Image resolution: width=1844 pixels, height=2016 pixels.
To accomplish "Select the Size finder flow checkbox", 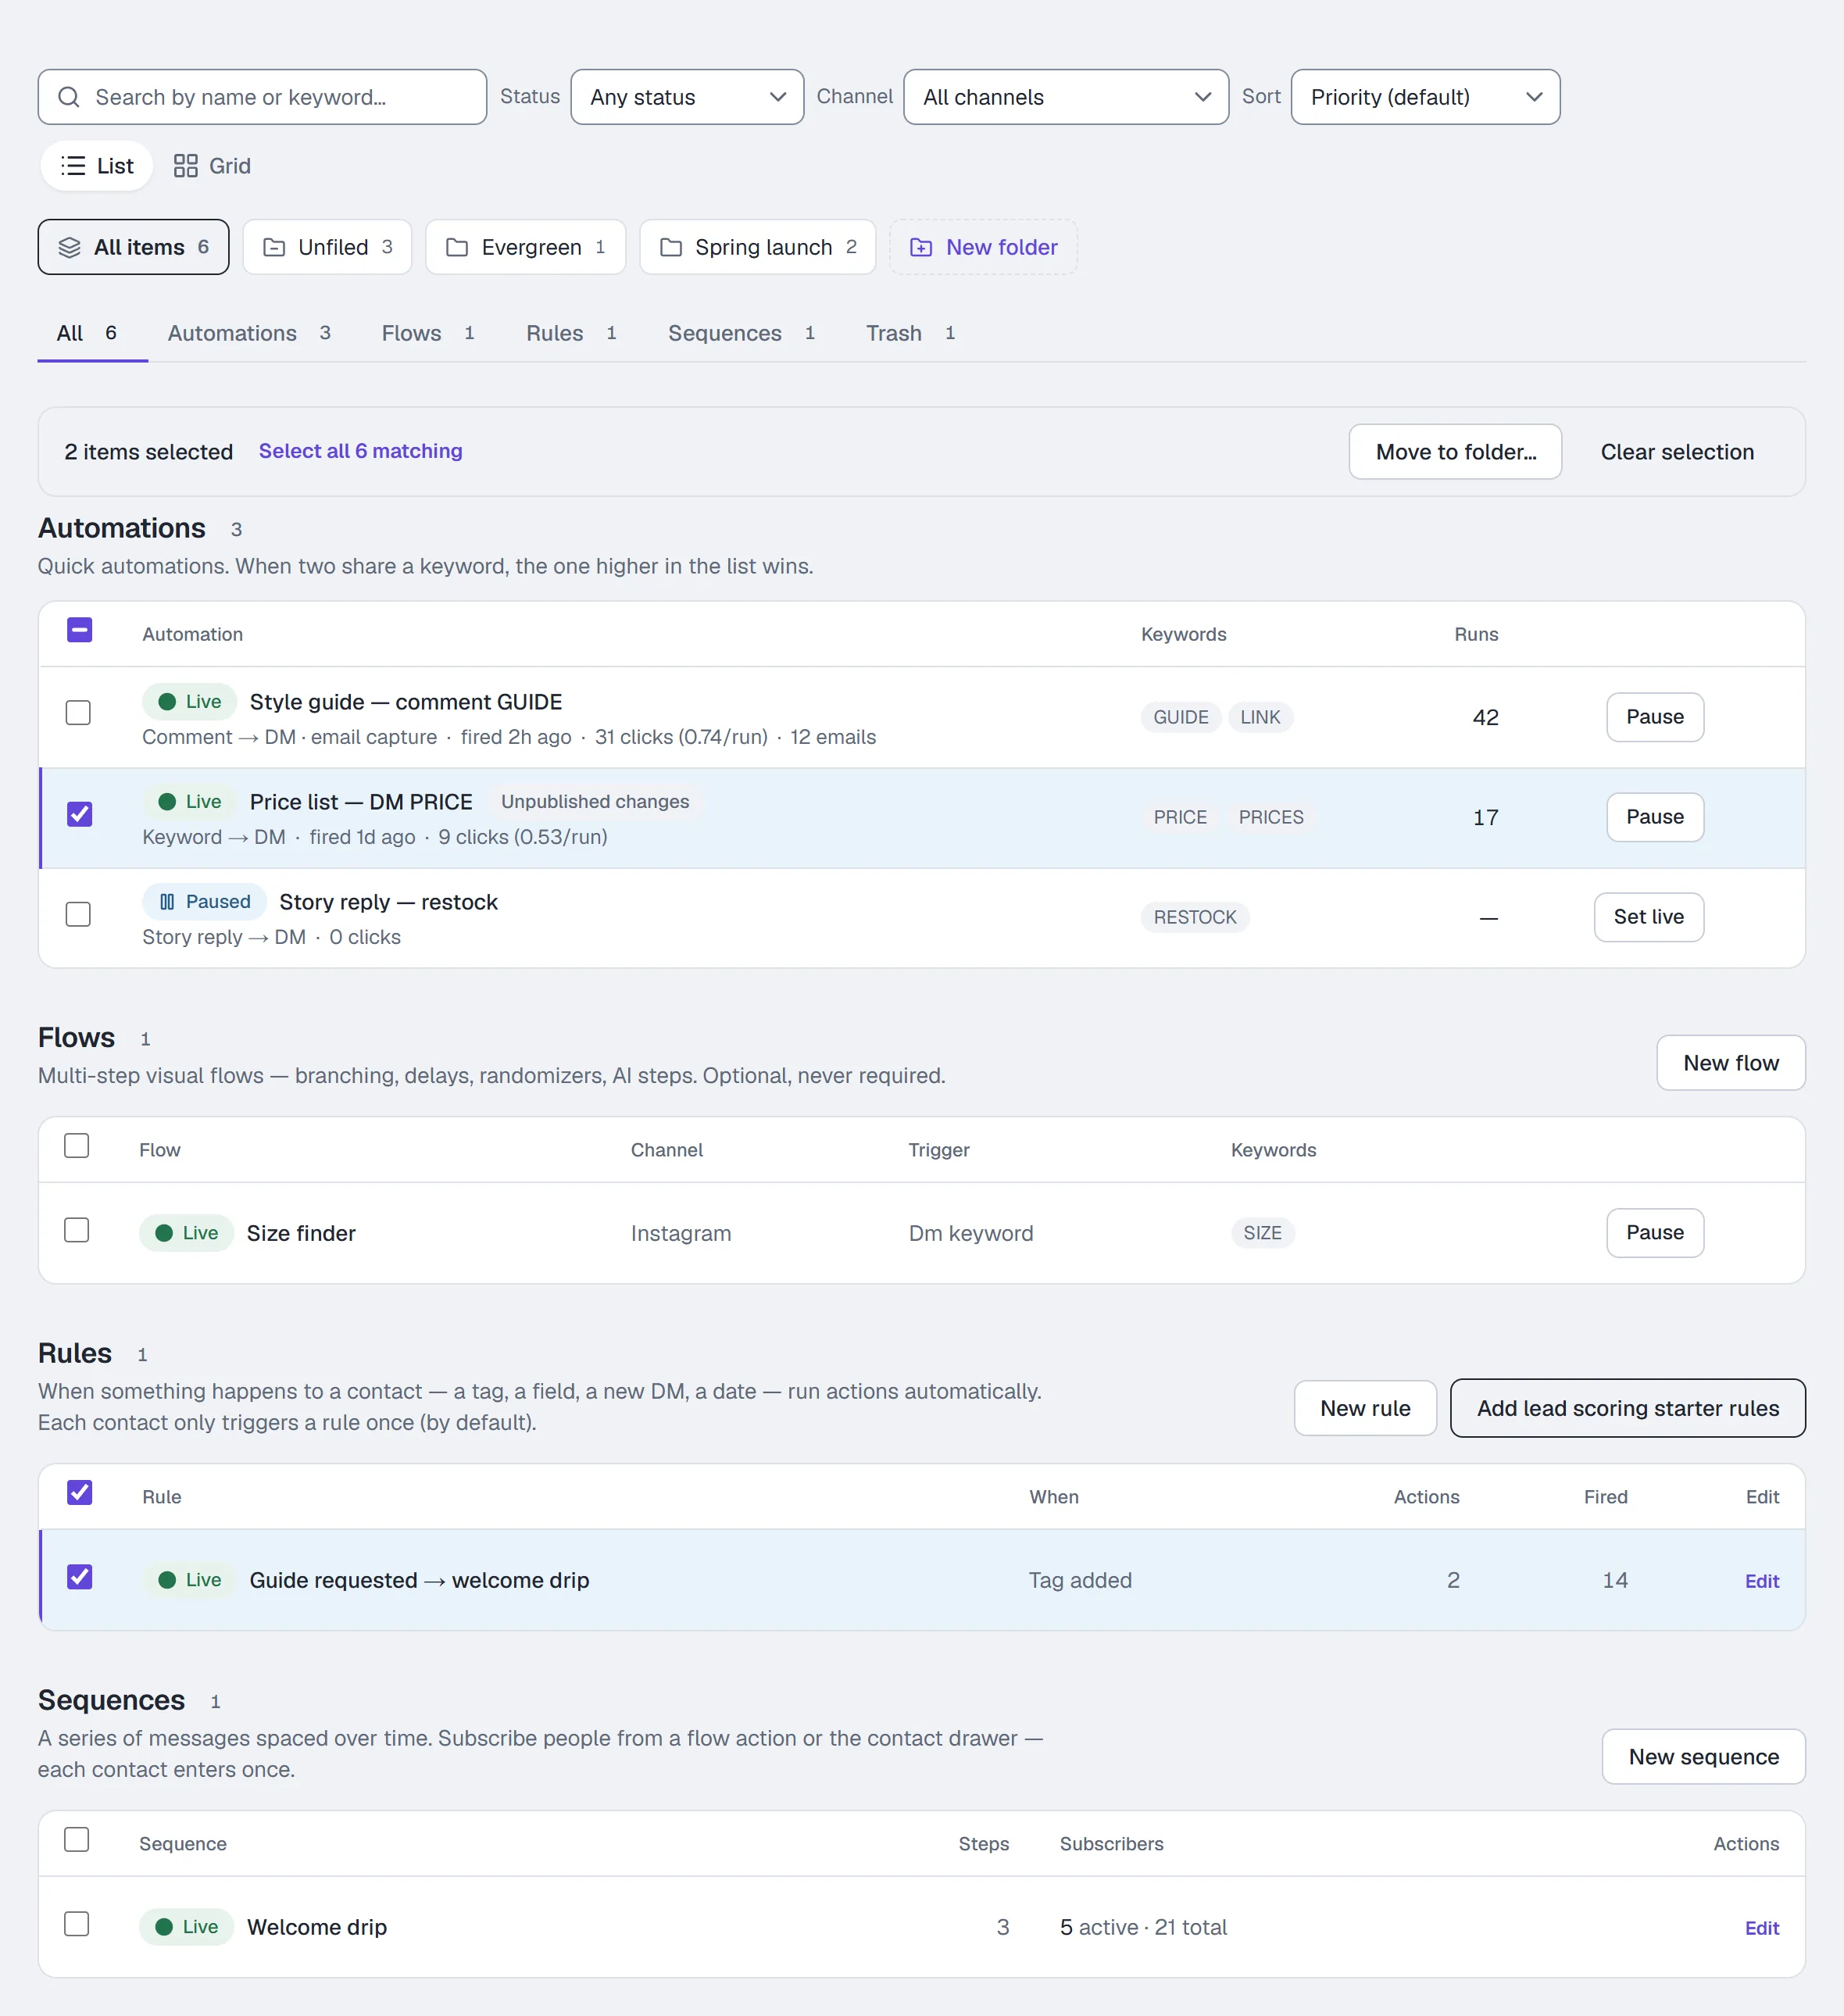I will [x=76, y=1230].
